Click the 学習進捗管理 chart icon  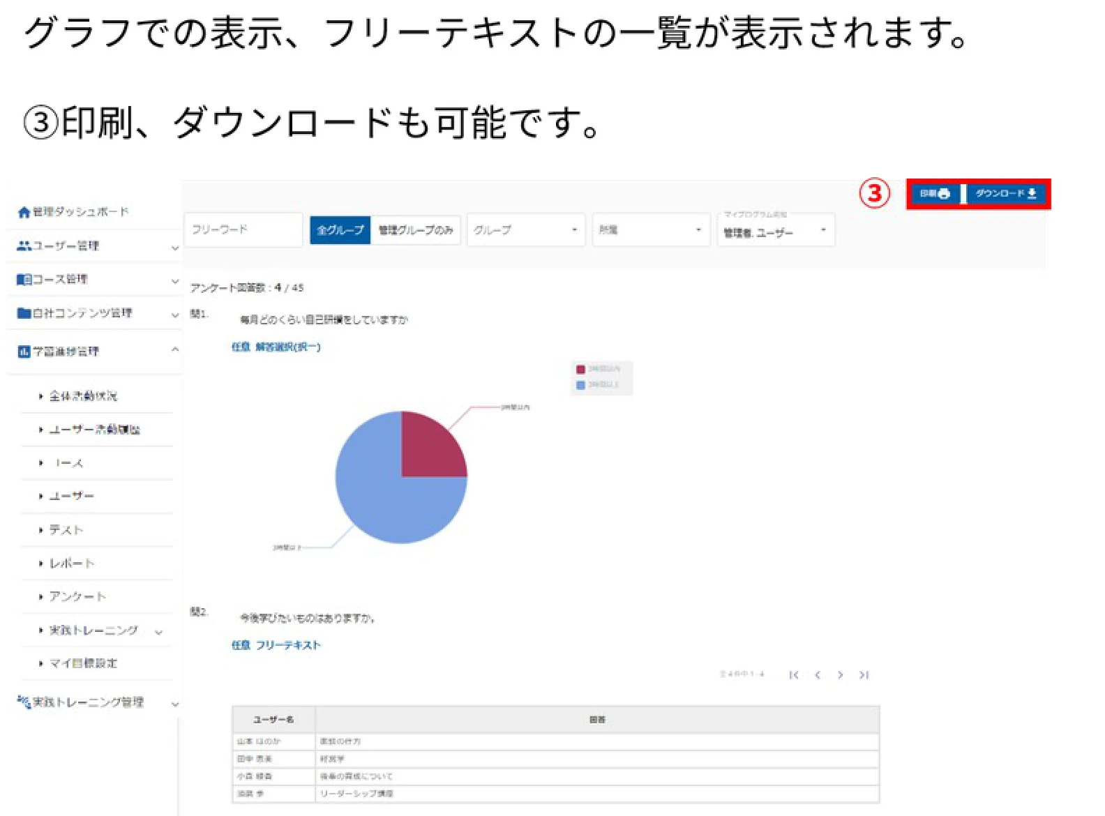click(x=24, y=352)
